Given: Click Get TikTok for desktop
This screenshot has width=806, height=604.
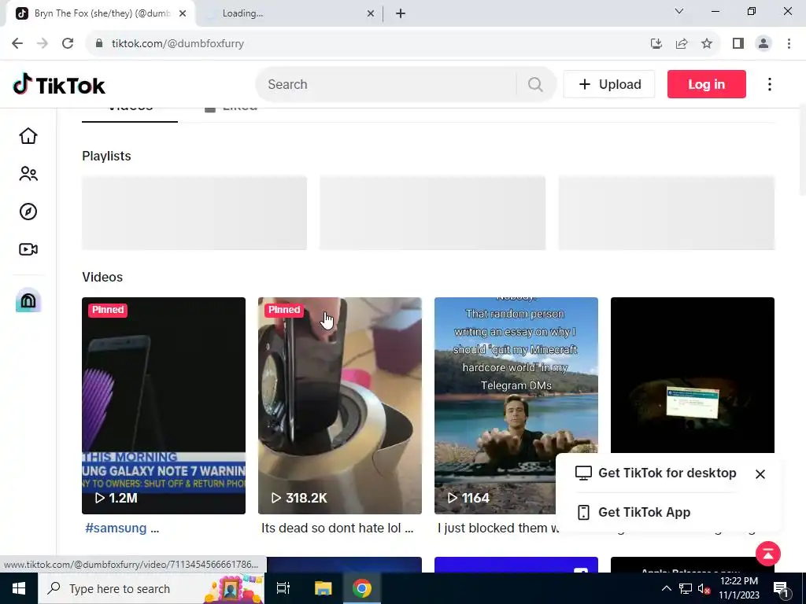Looking at the screenshot, I should (667, 473).
